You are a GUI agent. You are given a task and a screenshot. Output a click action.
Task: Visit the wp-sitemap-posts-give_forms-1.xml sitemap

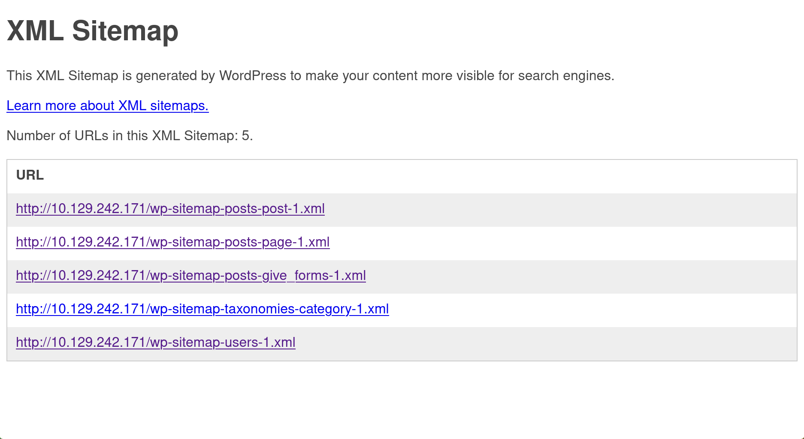(x=190, y=276)
